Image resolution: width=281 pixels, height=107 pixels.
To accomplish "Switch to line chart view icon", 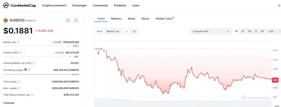I will pos(127,31).
